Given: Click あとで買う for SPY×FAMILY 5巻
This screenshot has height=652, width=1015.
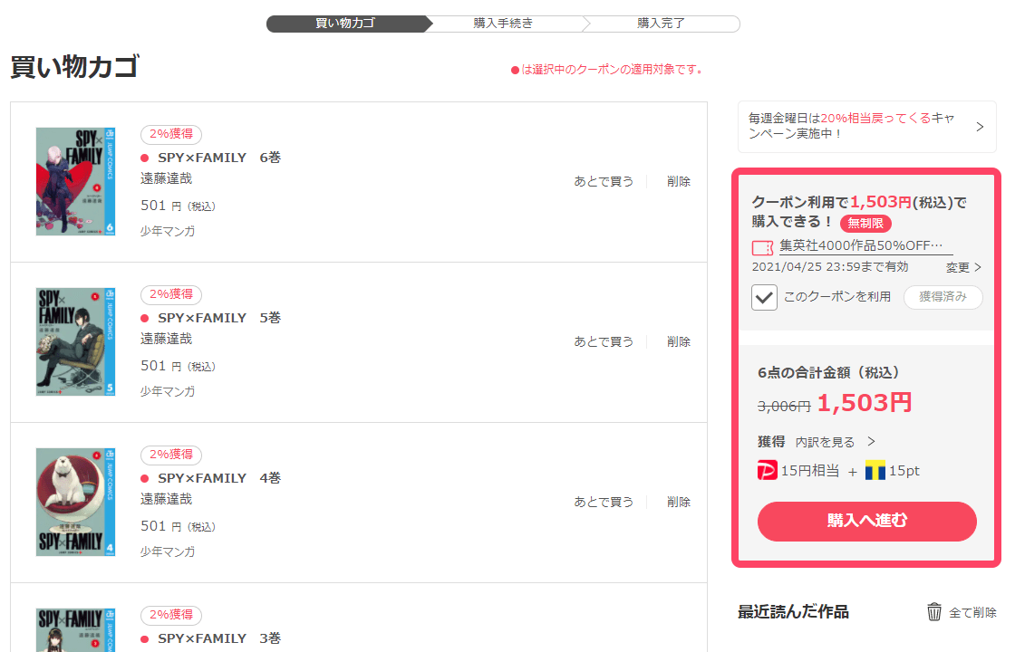Looking at the screenshot, I should tap(604, 341).
